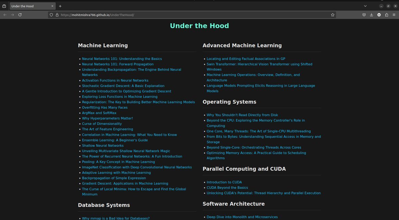Open a new tab with the plus button
The width and height of the screenshot is (399, 220).
tap(60, 6)
